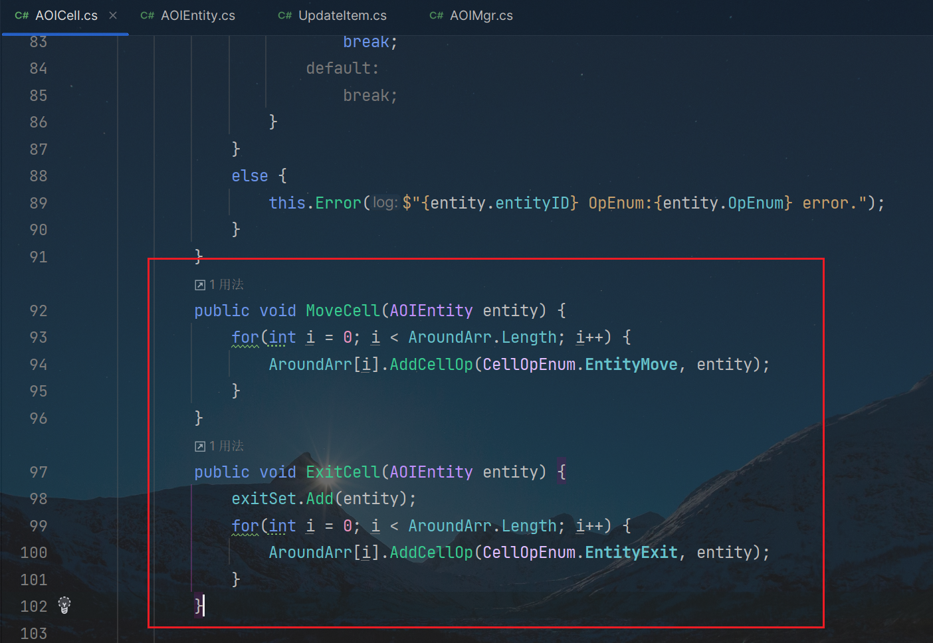Image resolution: width=933 pixels, height=643 pixels.
Task: Click the usages icon above the ExitCell method
Action: click(199, 446)
